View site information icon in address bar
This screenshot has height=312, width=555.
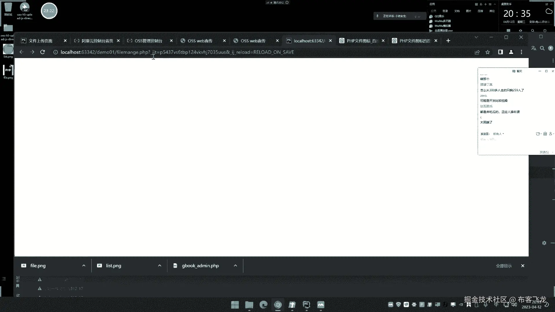click(x=55, y=52)
